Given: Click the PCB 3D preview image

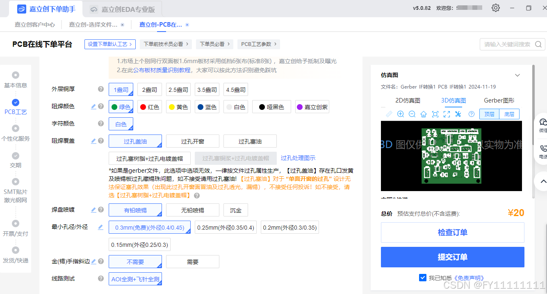Looking at the screenshot, I should 451,156.
